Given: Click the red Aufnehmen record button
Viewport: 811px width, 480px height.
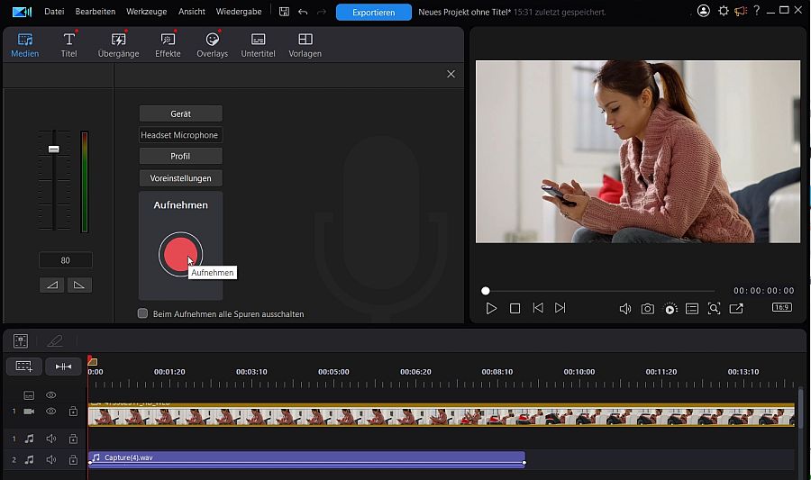Looking at the screenshot, I should tap(180, 254).
